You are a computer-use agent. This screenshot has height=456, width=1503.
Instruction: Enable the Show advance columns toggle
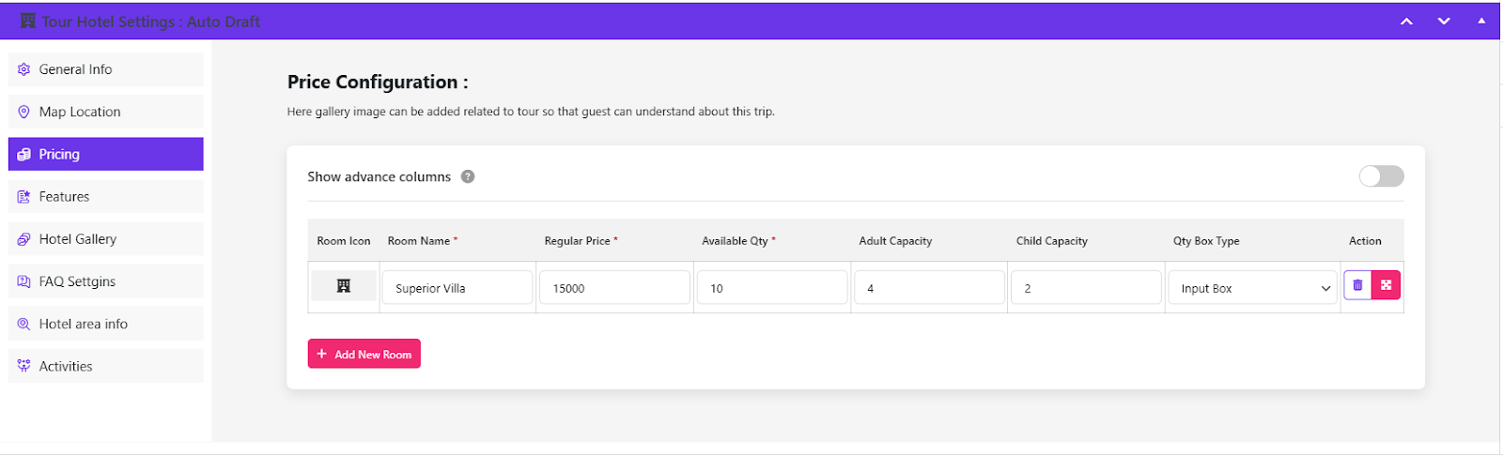pos(1381,176)
